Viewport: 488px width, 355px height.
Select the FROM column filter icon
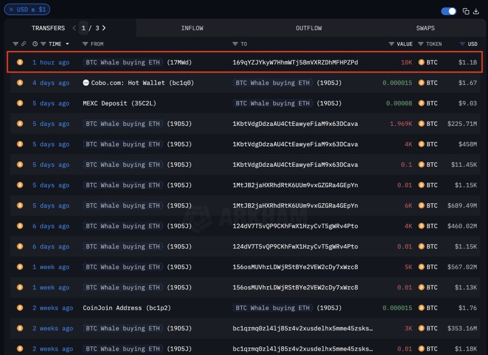(x=86, y=44)
